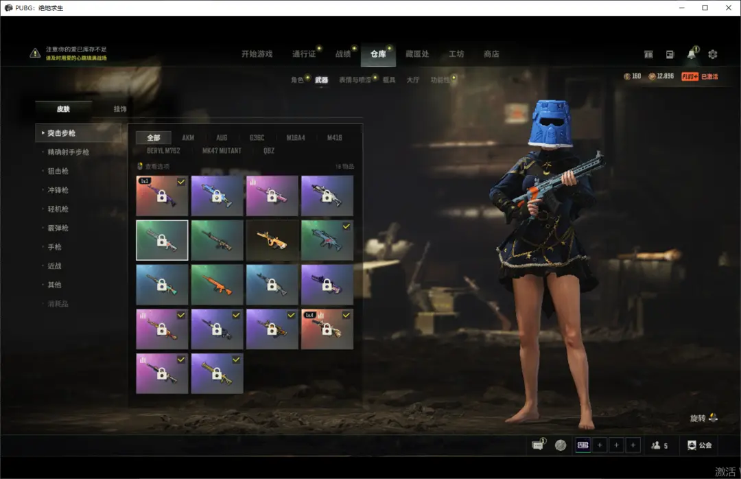Choose the 轻机枪 category

[58, 209]
